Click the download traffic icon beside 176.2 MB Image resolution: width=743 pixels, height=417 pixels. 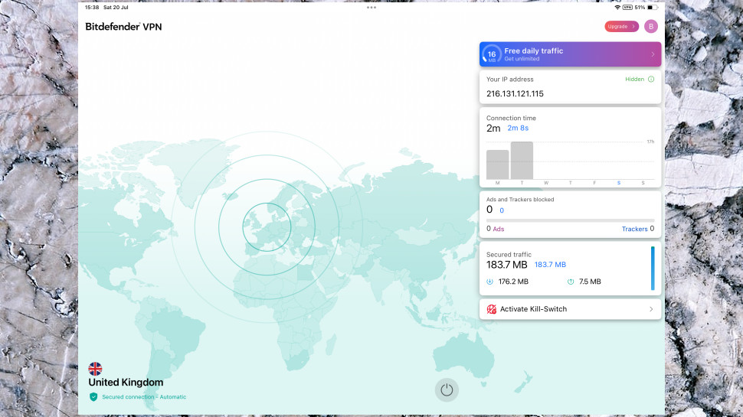coord(489,282)
